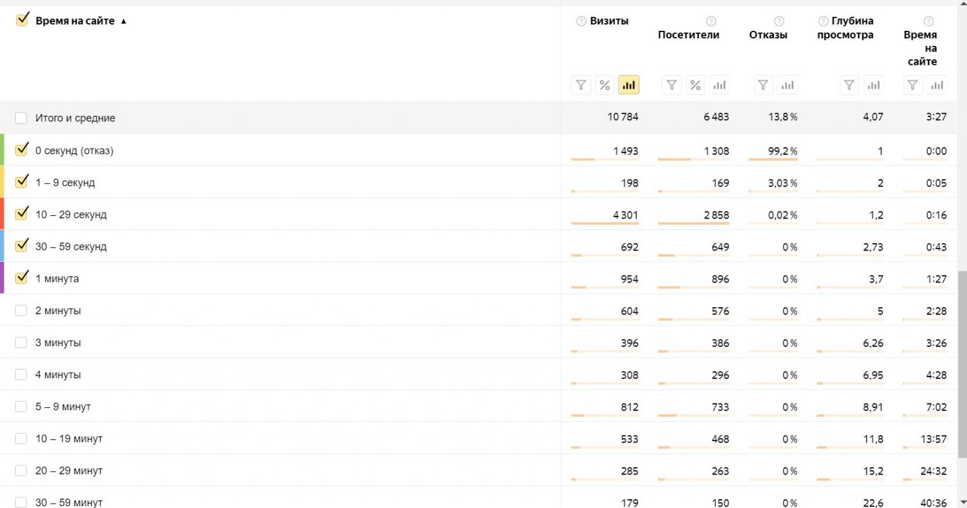Click the 2 858 visitors cell
Image resolution: width=967 pixels, height=508 pixels.
coord(716,215)
